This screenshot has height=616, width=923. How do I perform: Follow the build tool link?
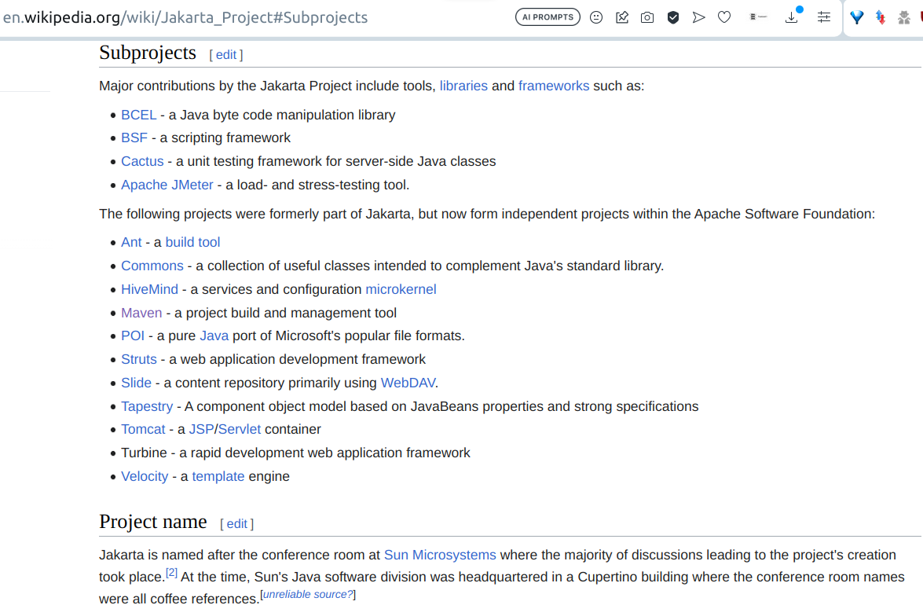pos(192,242)
